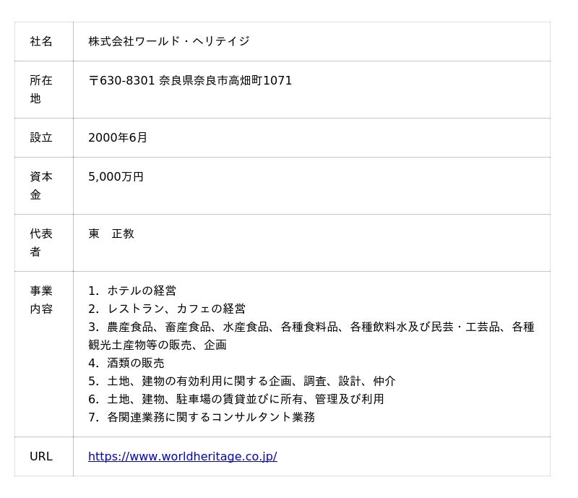
Task: Click the item about 駐車場の賃貸
Action: (246, 400)
